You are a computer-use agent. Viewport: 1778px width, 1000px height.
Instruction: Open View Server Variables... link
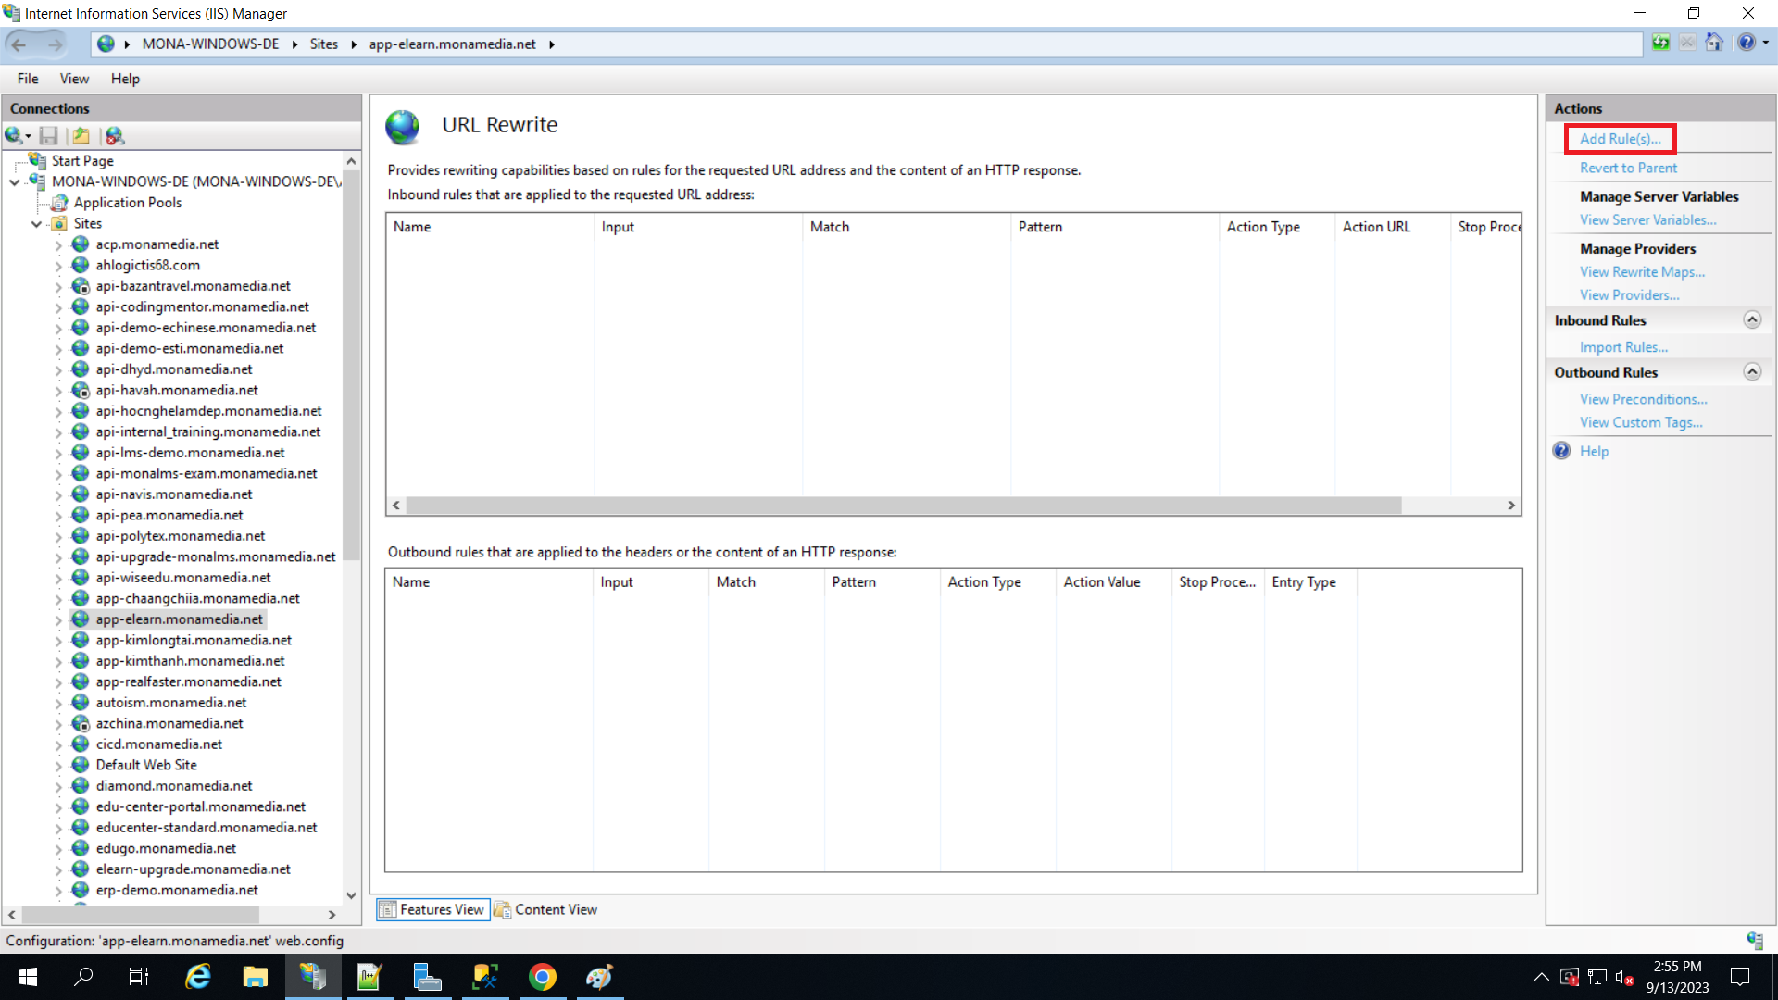tap(1647, 219)
